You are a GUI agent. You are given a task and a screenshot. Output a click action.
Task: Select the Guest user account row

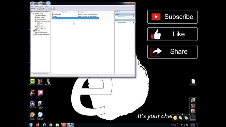click(x=75, y=16)
